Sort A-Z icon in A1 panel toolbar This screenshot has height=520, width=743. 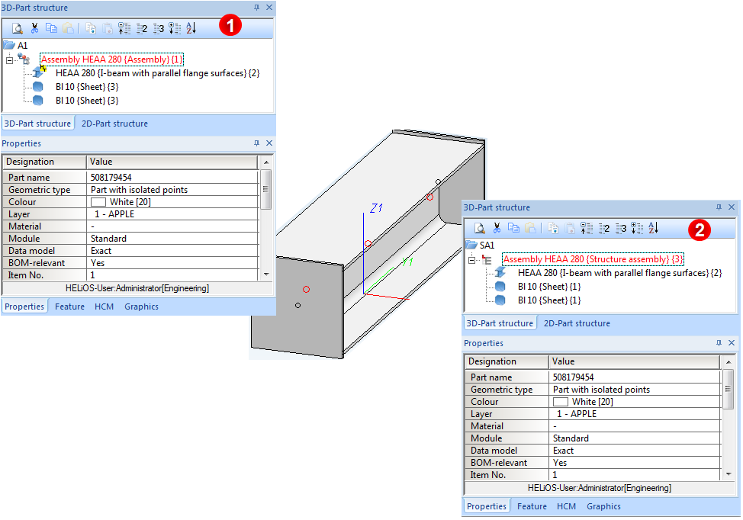191,28
